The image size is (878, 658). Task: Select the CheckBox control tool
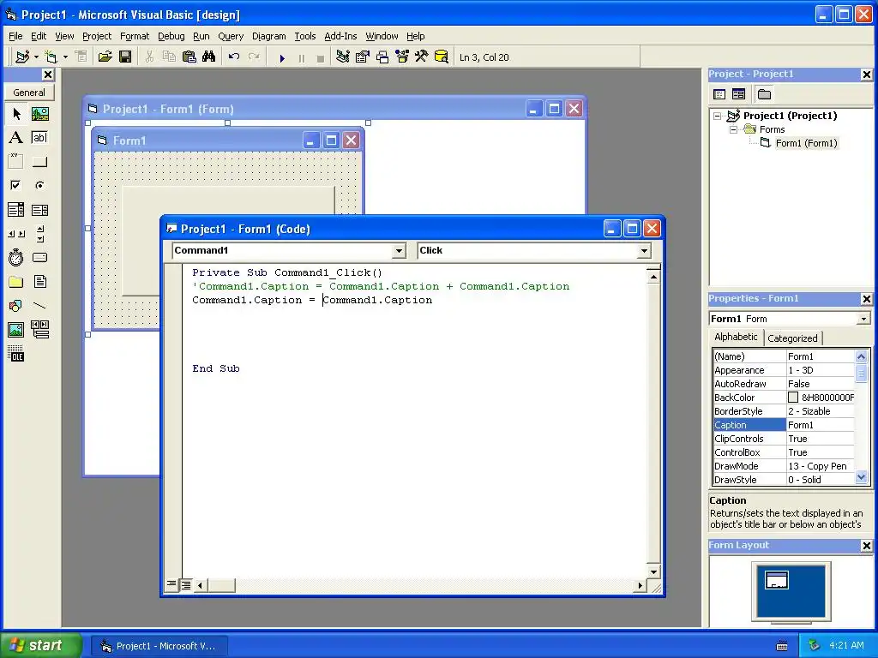pyautogui.click(x=16, y=185)
